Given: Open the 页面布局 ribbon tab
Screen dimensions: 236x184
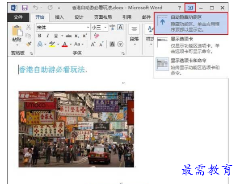Looking at the screenshot, I should (103, 17).
